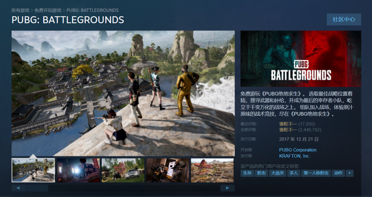The image size is (372, 197).
Task: Select the 动作 tag
Action: pos(338,173)
